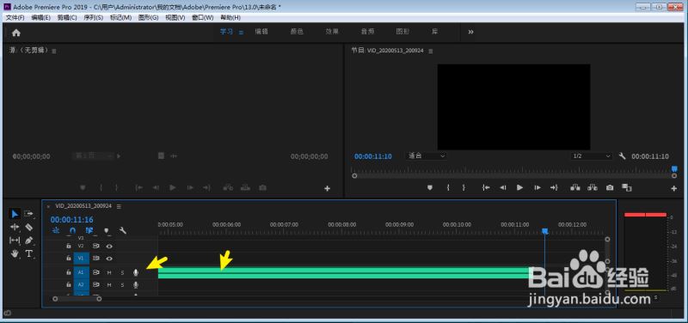Open Learning workspace menu icon

click(241, 32)
